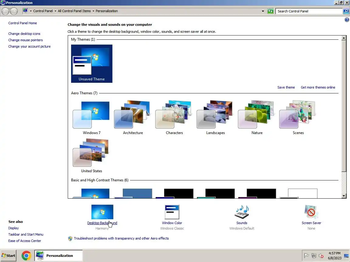Open Taskbar and Start Menu link

click(26, 234)
